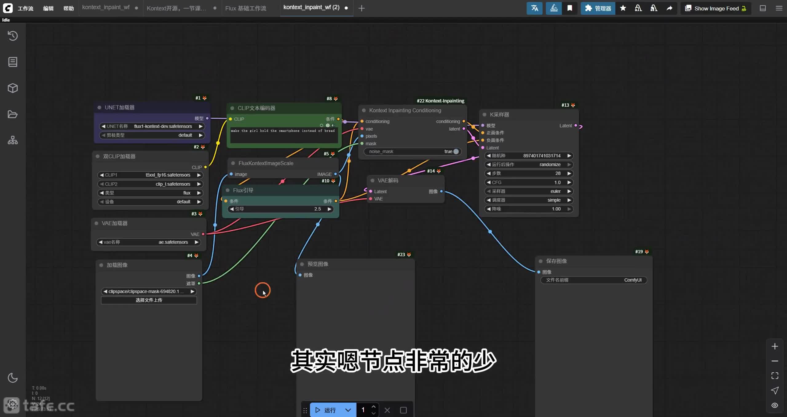
Task: Open the node library cube icon
Action: 13,88
